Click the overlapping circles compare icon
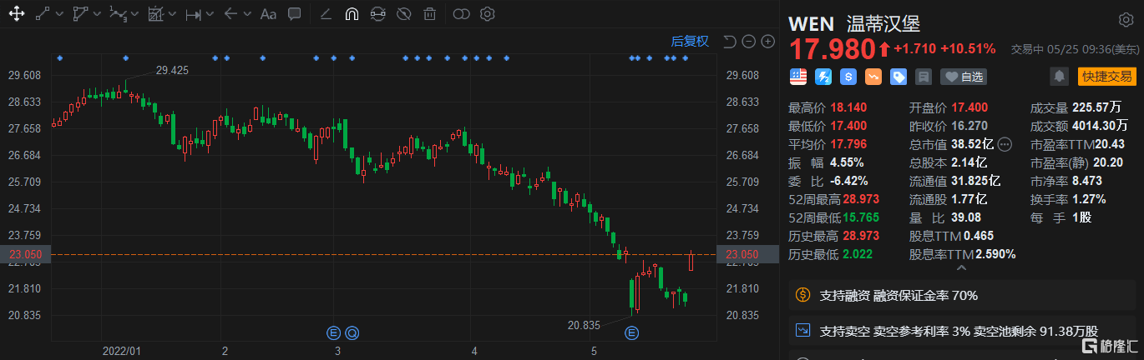Viewport: 1144px width, 360px height. [461, 14]
